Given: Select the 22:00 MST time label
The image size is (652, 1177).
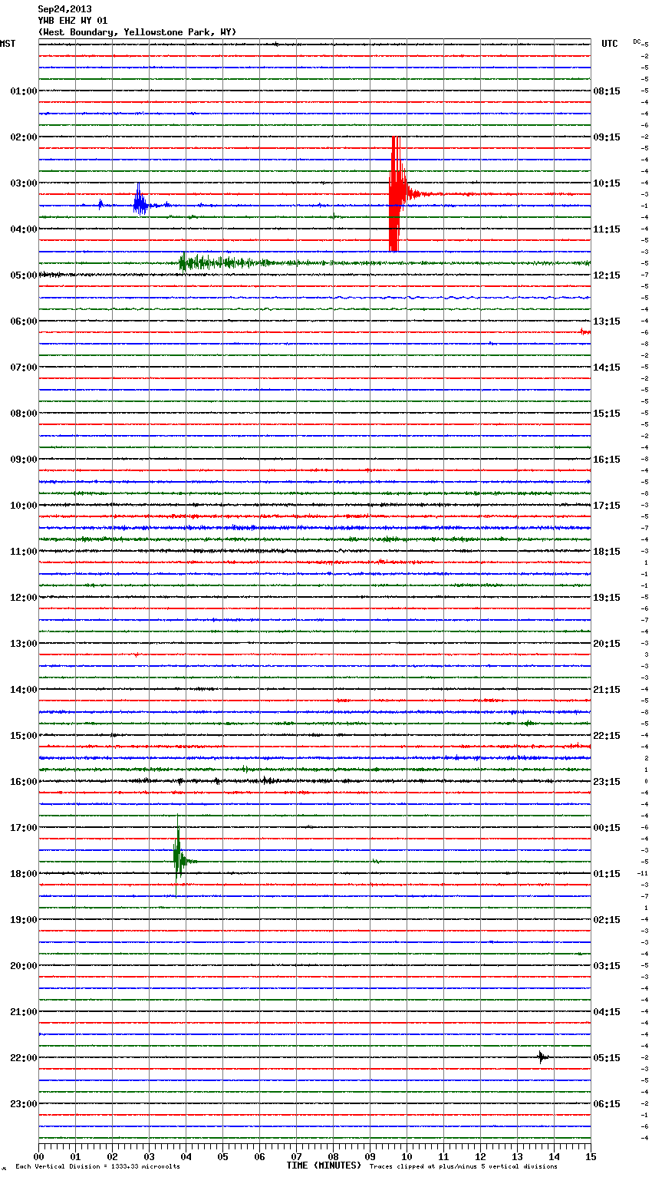Looking at the screenshot, I should [x=23, y=1057].
